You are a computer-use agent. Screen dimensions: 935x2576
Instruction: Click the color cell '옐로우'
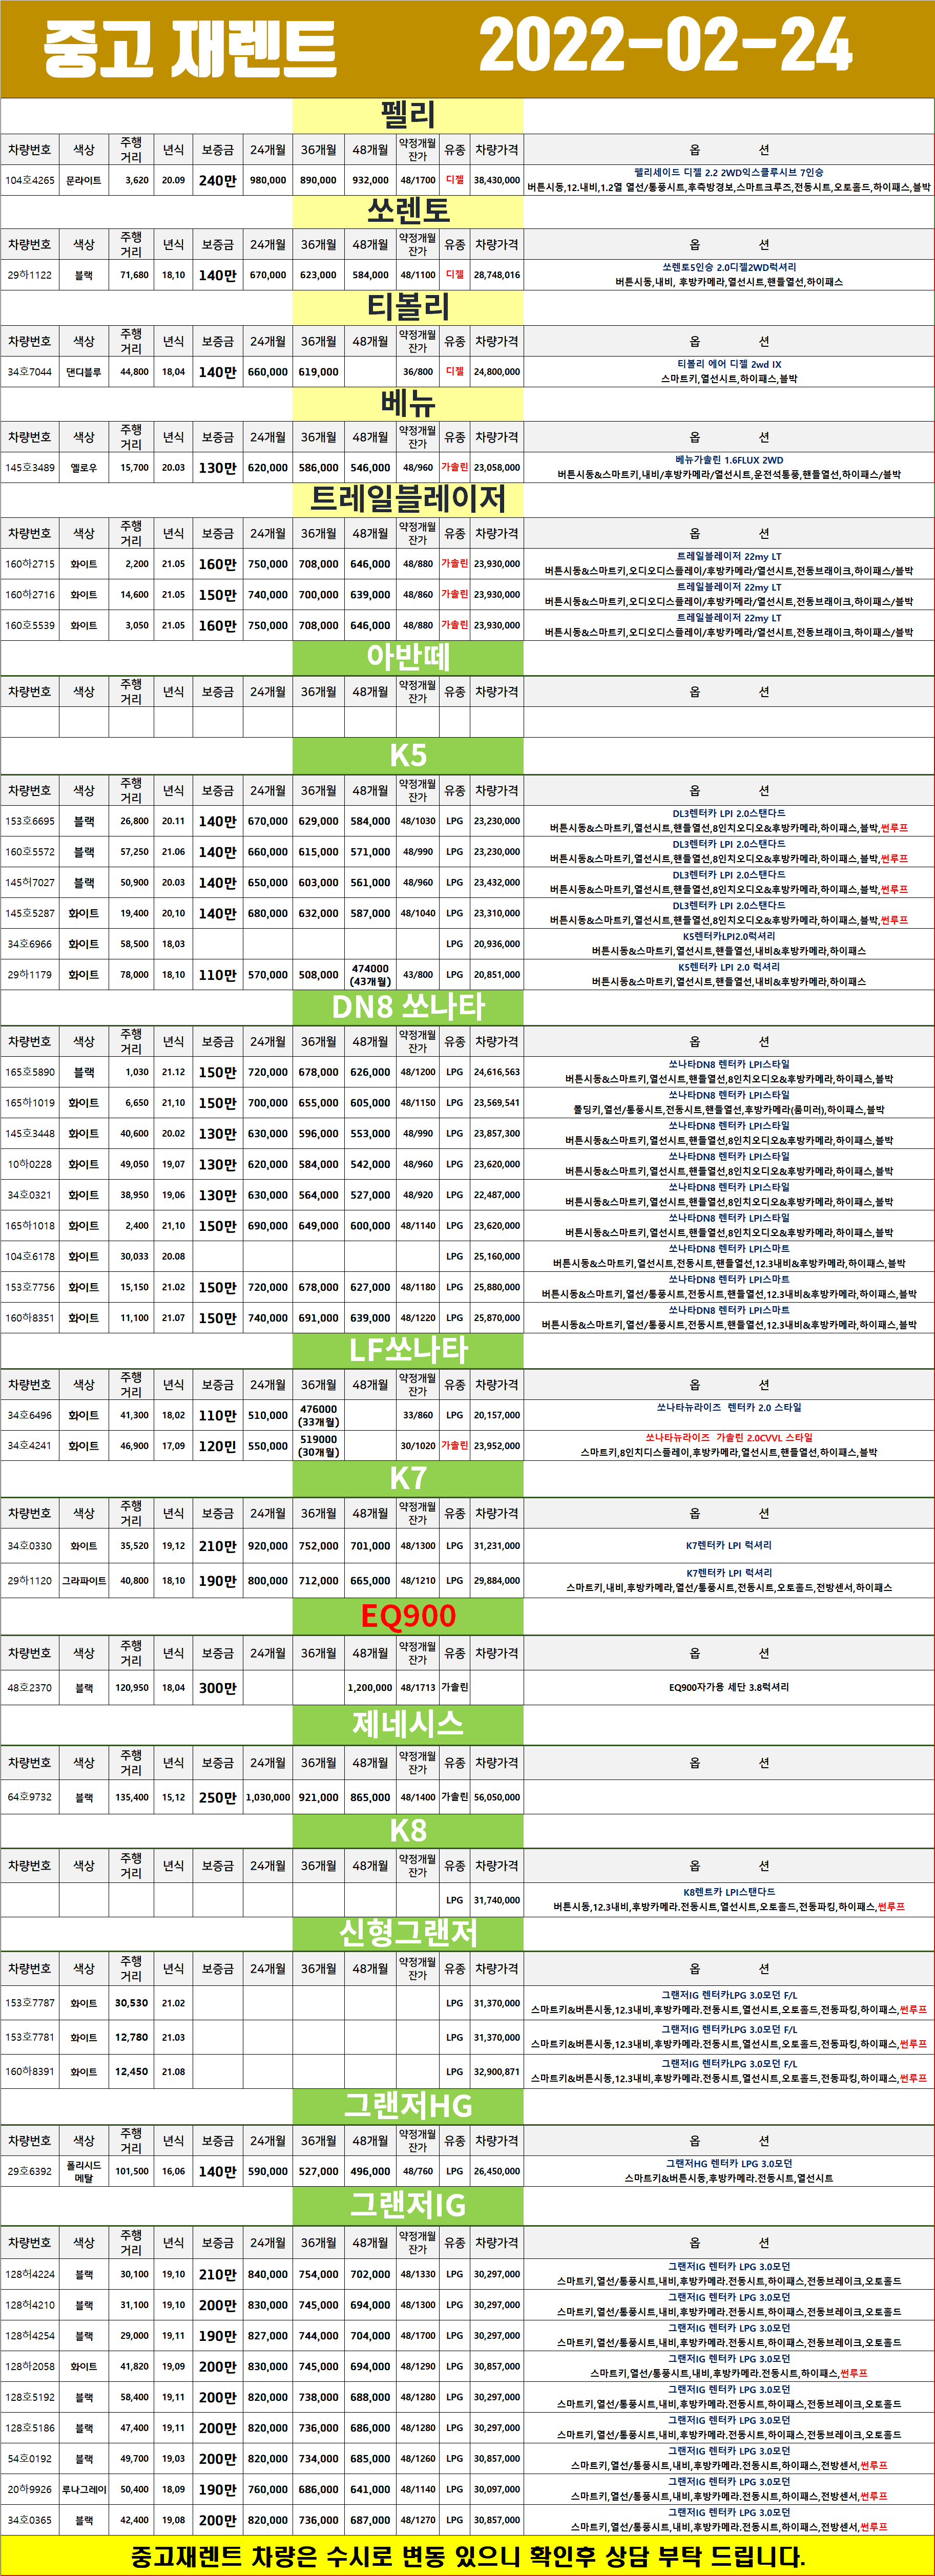click(x=84, y=468)
